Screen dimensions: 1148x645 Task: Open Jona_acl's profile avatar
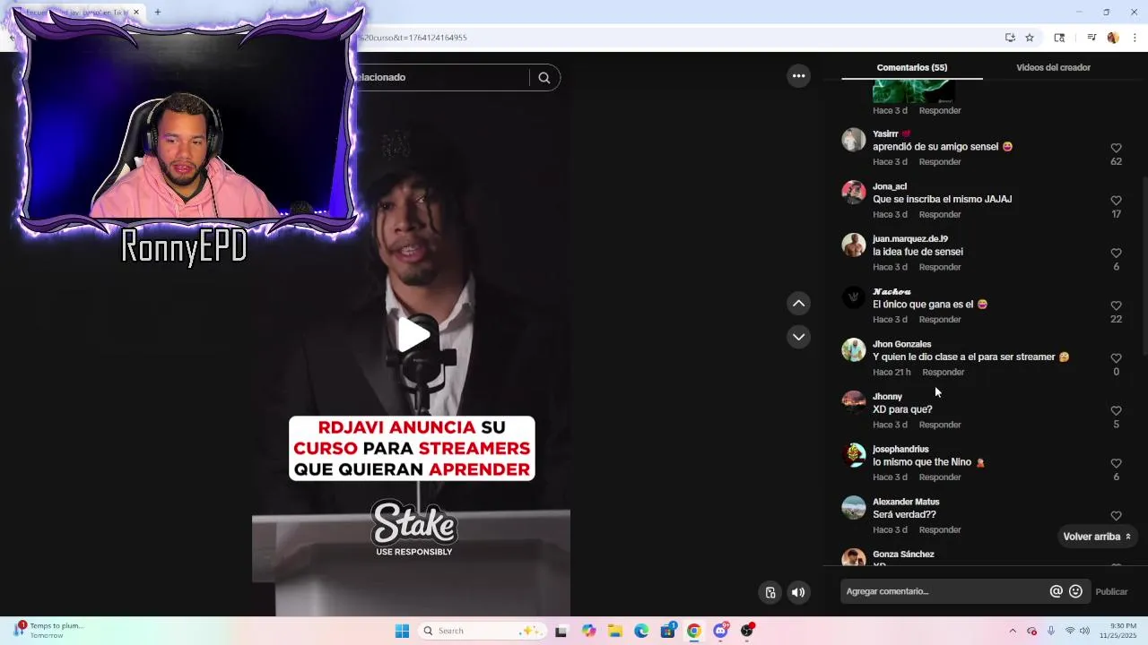(854, 193)
